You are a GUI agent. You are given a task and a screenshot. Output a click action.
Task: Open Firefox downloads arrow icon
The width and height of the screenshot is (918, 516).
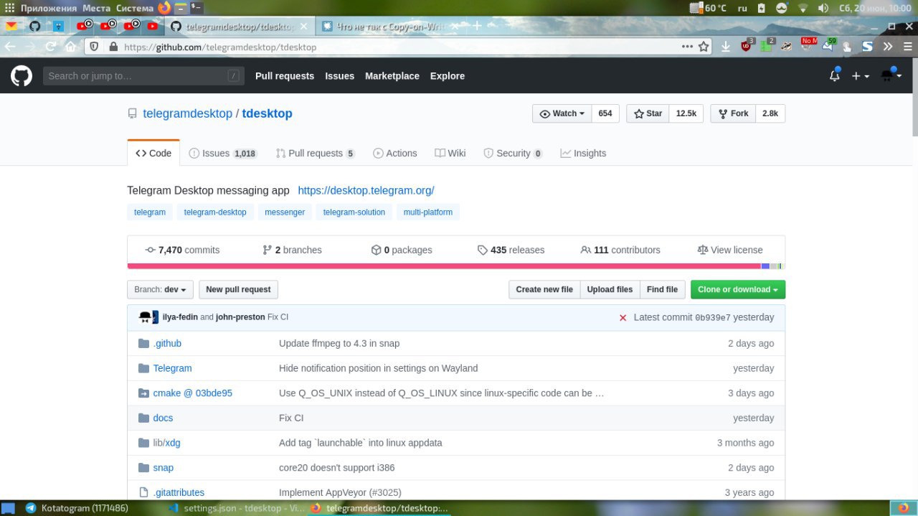[x=726, y=47]
